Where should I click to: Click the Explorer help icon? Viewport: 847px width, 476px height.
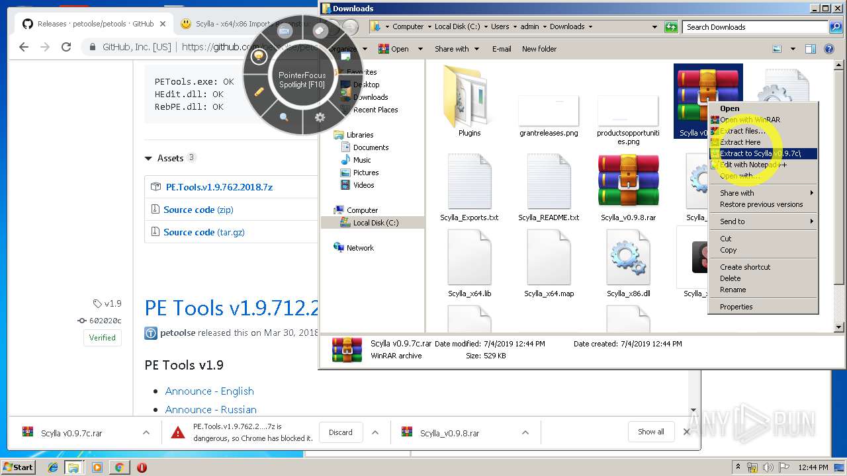828,49
